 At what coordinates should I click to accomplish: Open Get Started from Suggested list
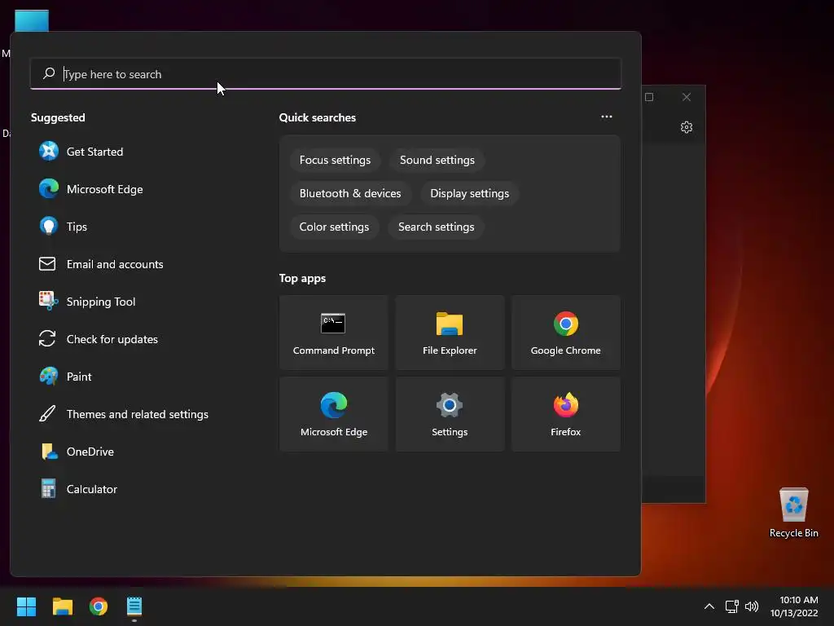(81, 152)
